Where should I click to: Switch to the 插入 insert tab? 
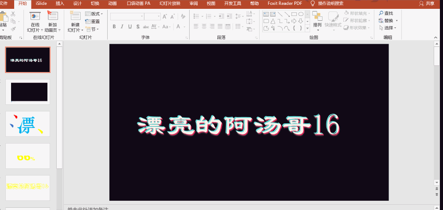click(x=60, y=4)
